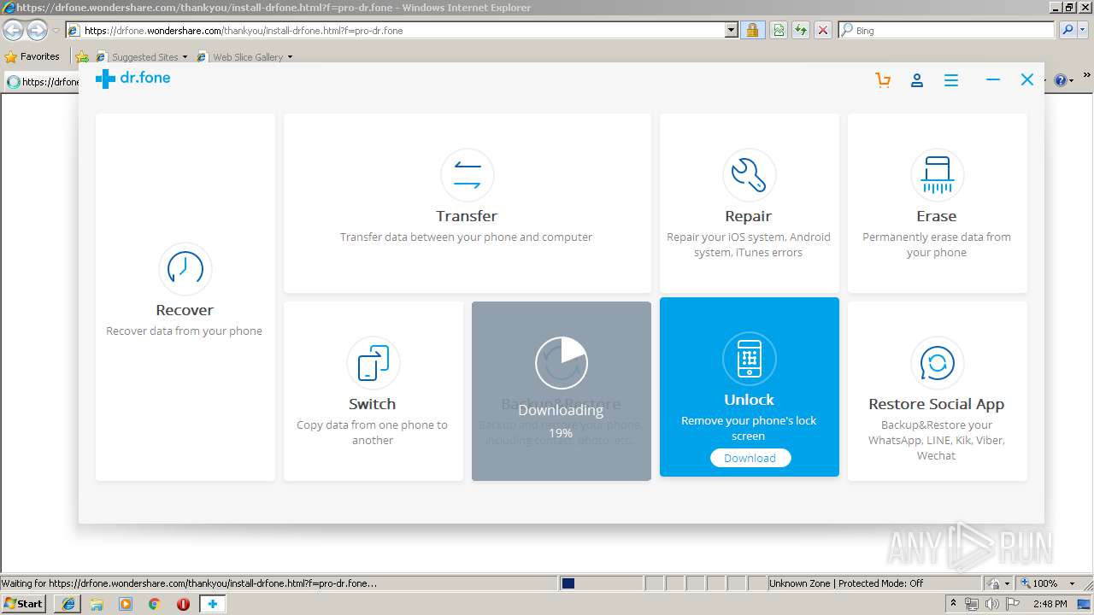Switch to dr.fone taskbar button
Viewport: 1094px width, 615px height.
pyautogui.click(x=213, y=604)
